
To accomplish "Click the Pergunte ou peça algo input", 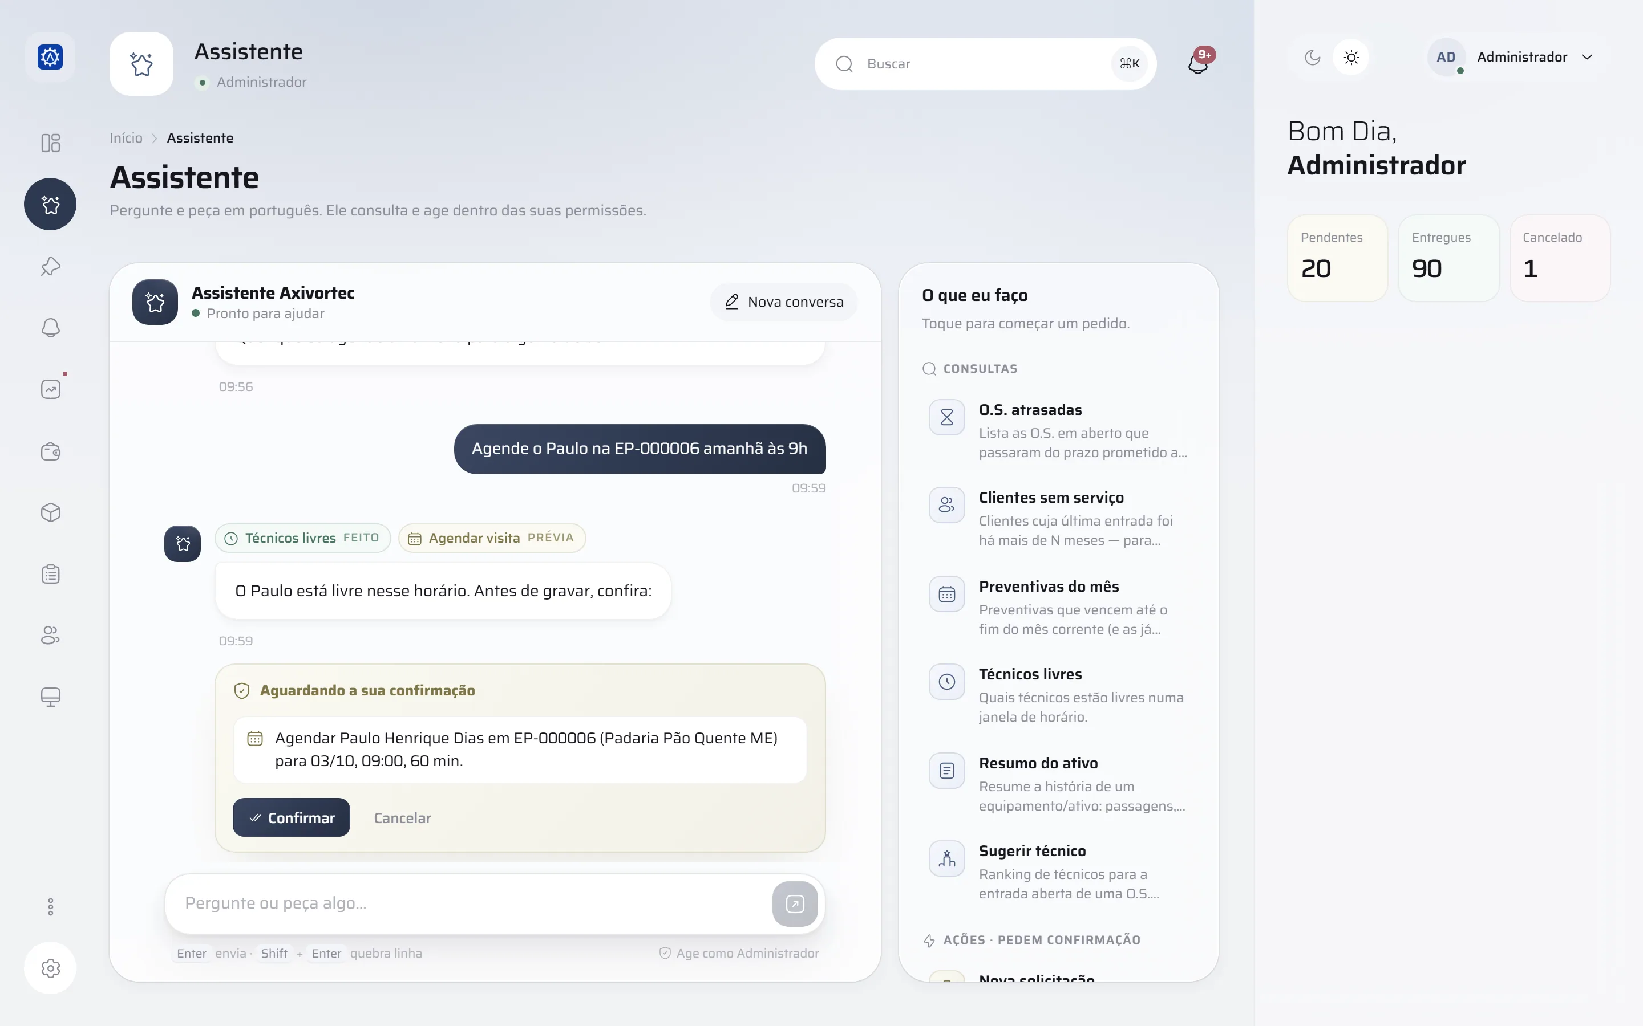I will pyautogui.click(x=468, y=903).
